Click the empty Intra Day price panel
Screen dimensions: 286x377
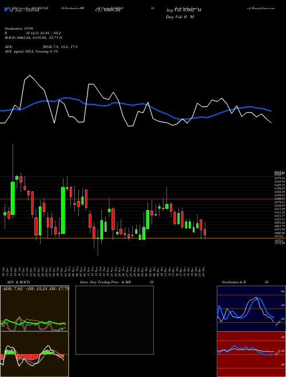pyautogui.click(x=114, y=320)
